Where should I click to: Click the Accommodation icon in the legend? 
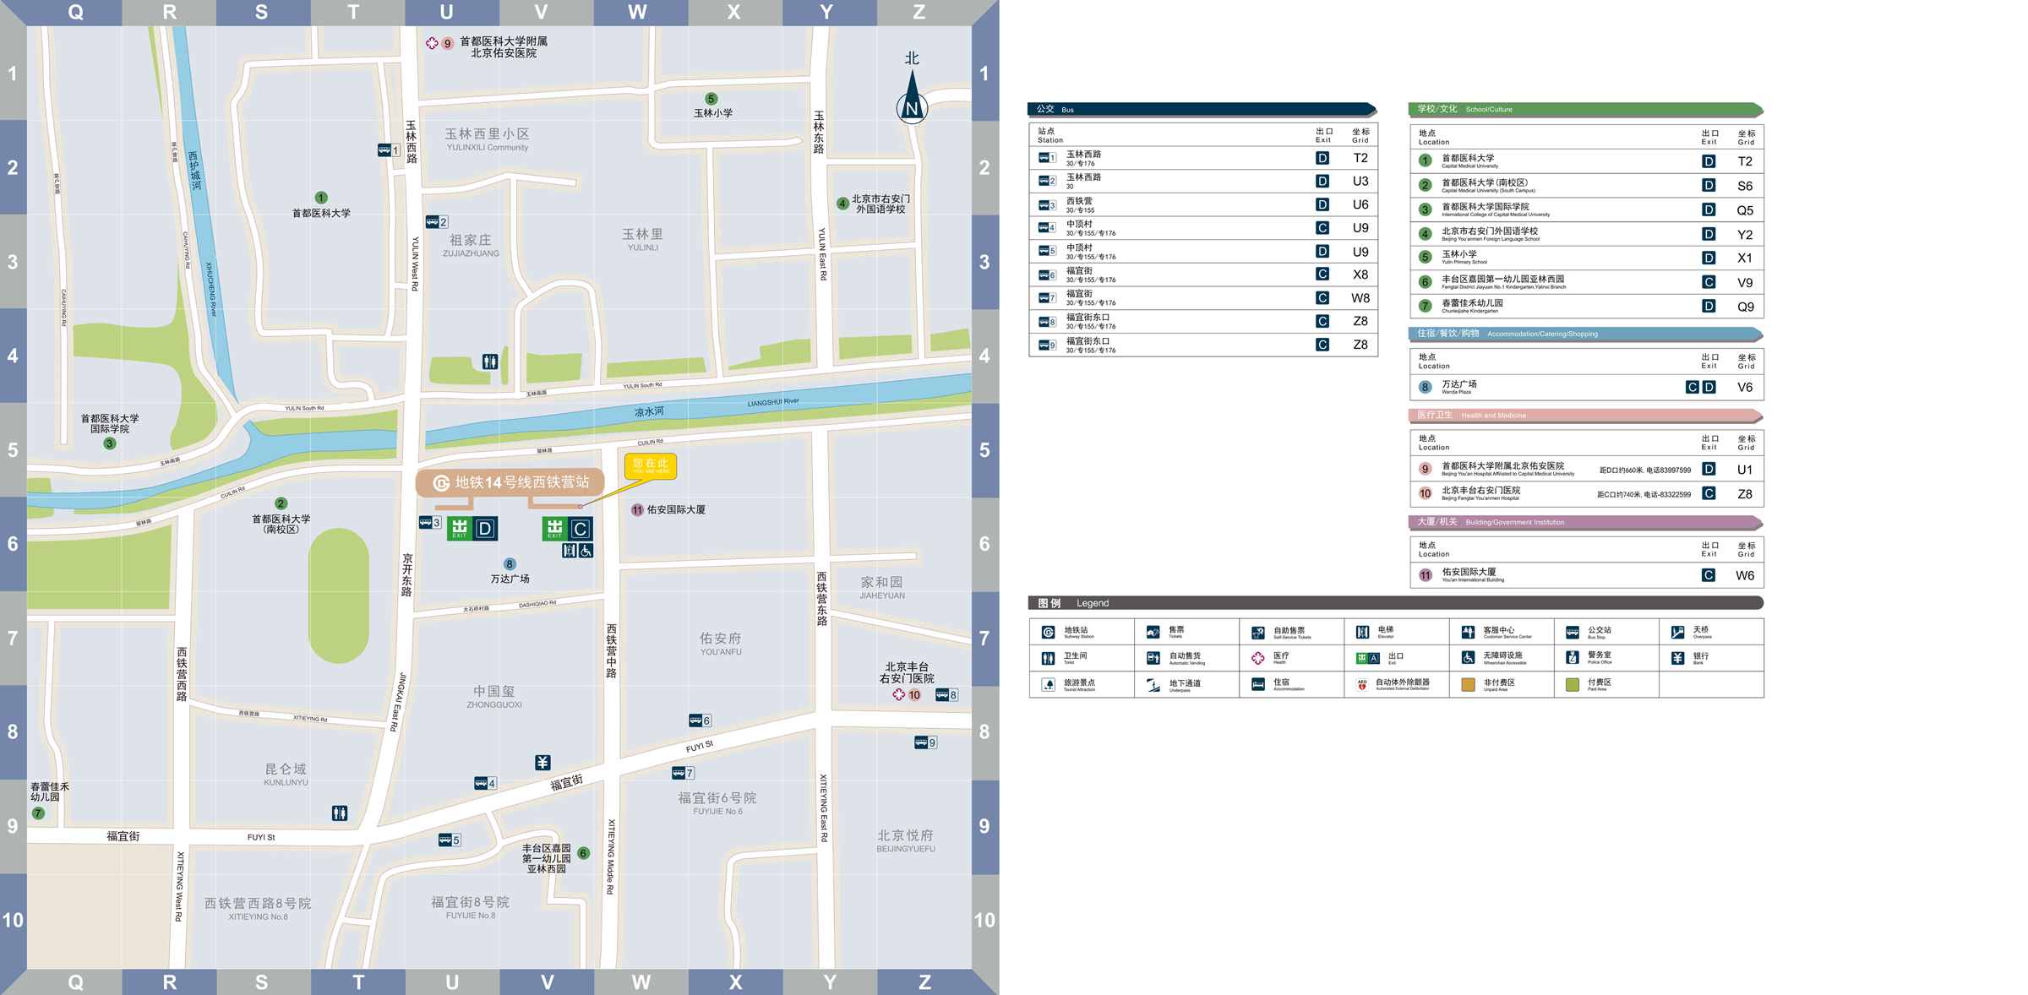[1257, 684]
